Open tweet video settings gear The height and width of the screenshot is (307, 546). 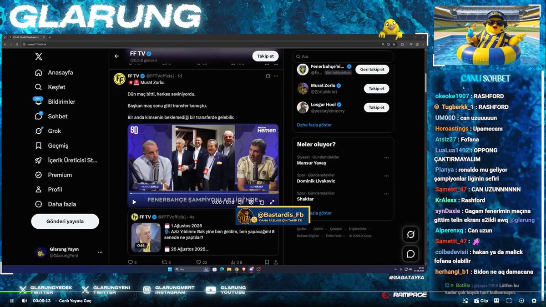pyautogui.click(x=251, y=202)
